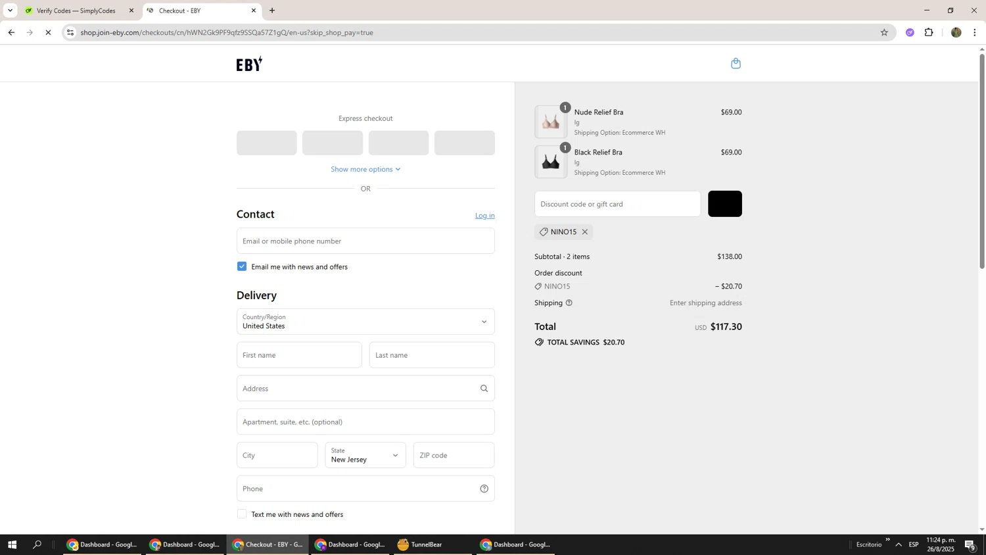Close the Verify Codes — SimplyCodes tab
The height and width of the screenshot is (555, 986).
click(131, 11)
